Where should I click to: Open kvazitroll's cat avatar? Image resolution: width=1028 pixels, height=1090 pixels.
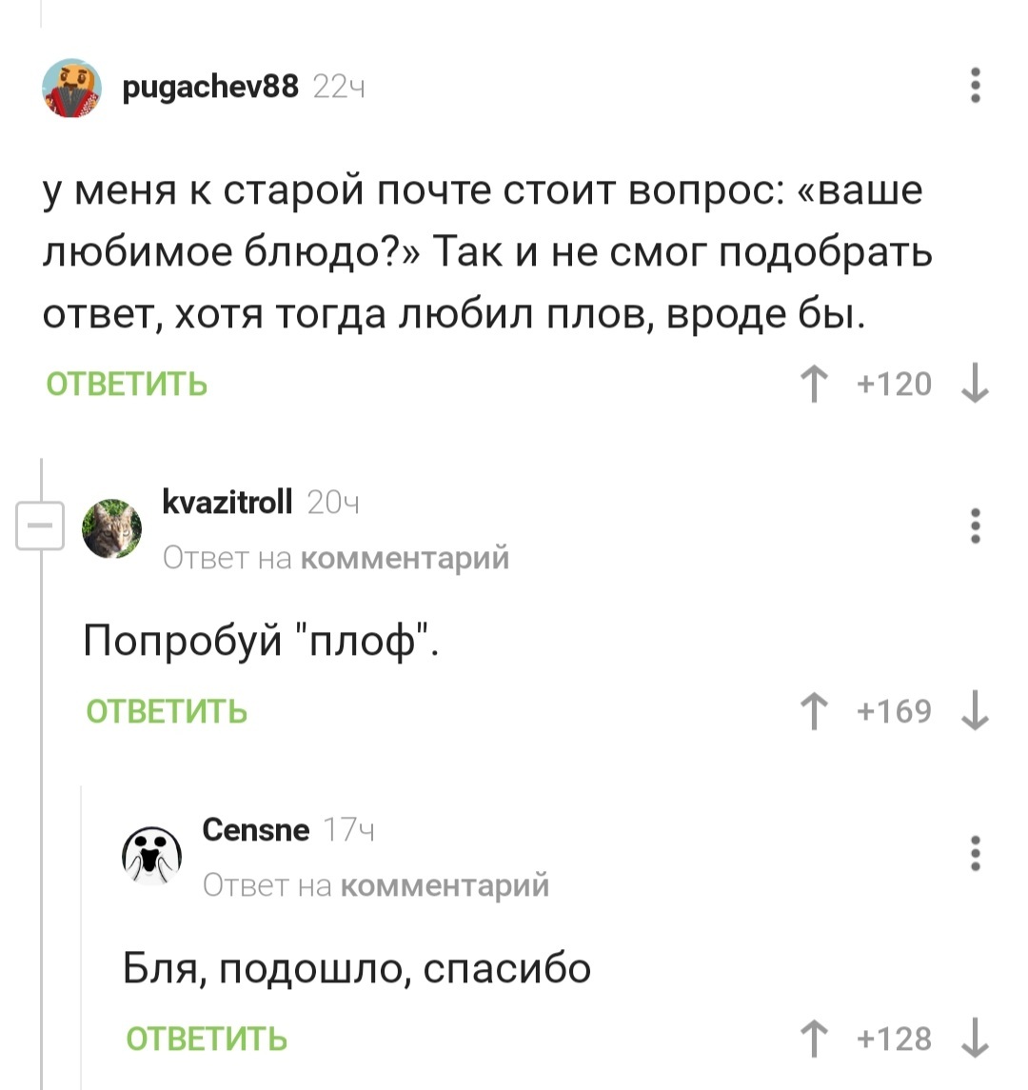pos(111,528)
